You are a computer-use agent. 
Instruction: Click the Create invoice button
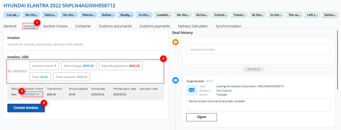(26, 108)
